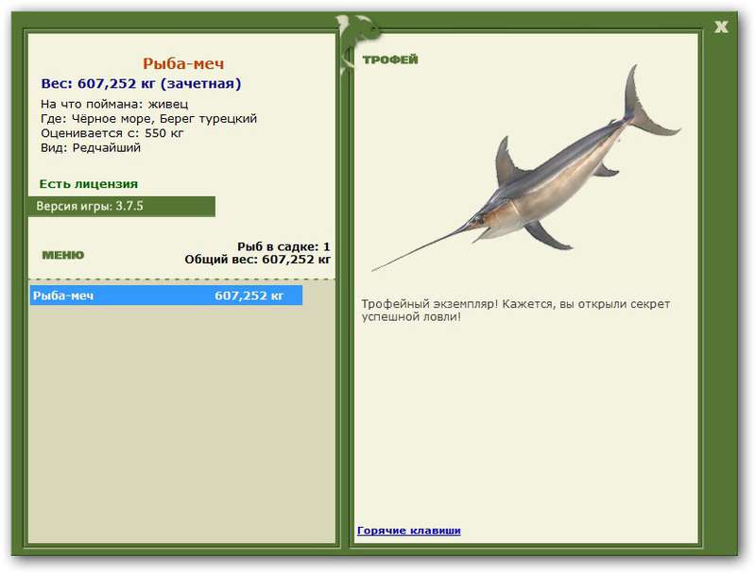
Task: Click the text Вид: Редчайший
Action: pyautogui.click(x=91, y=147)
